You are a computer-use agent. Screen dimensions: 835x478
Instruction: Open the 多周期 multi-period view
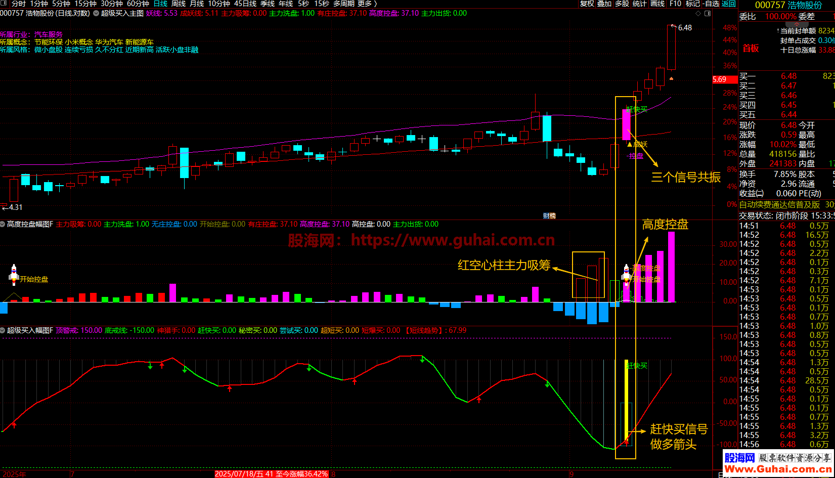point(344,4)
